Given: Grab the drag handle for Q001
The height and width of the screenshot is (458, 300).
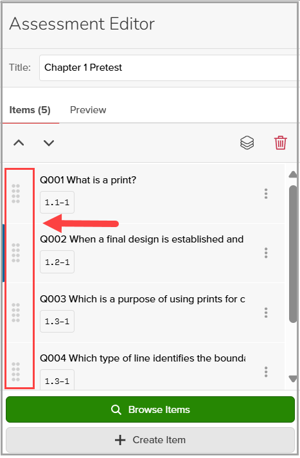Looking at the screenshot, I should (x=16, y=194).
